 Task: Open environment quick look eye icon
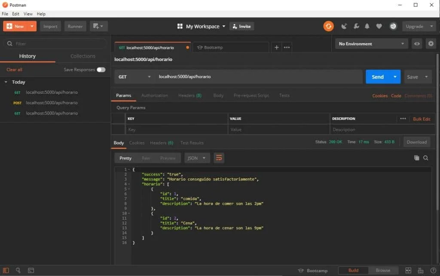point(417,44)
